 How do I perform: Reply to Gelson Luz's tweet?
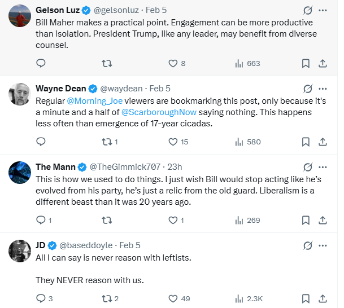(41, 64)
